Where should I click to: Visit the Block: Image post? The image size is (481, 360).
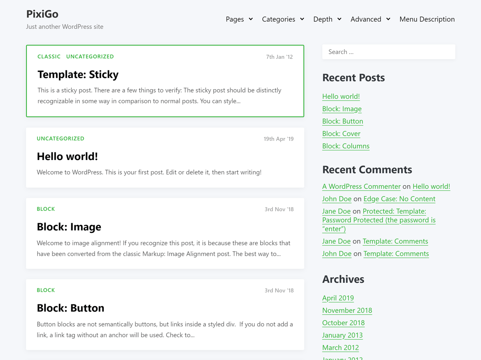coord(69,226)
